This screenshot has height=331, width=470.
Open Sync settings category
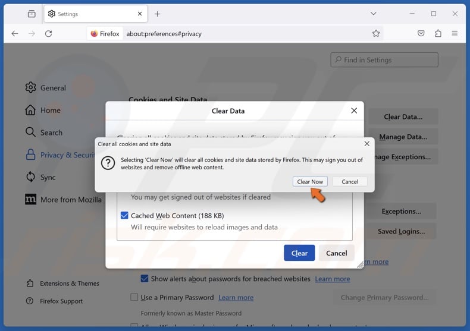pyautogui.click(x=41, y=177)
